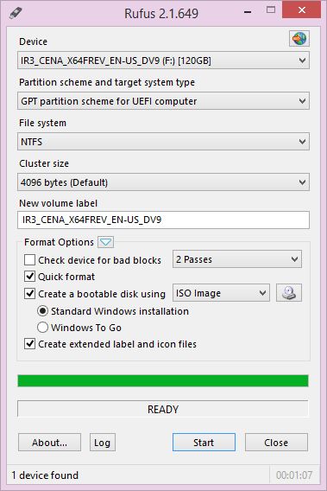Image resolution: width=327 pixels, height=491 pixels.
Task: Close Rufus with the red X button
Action: (x=301, y=10)
